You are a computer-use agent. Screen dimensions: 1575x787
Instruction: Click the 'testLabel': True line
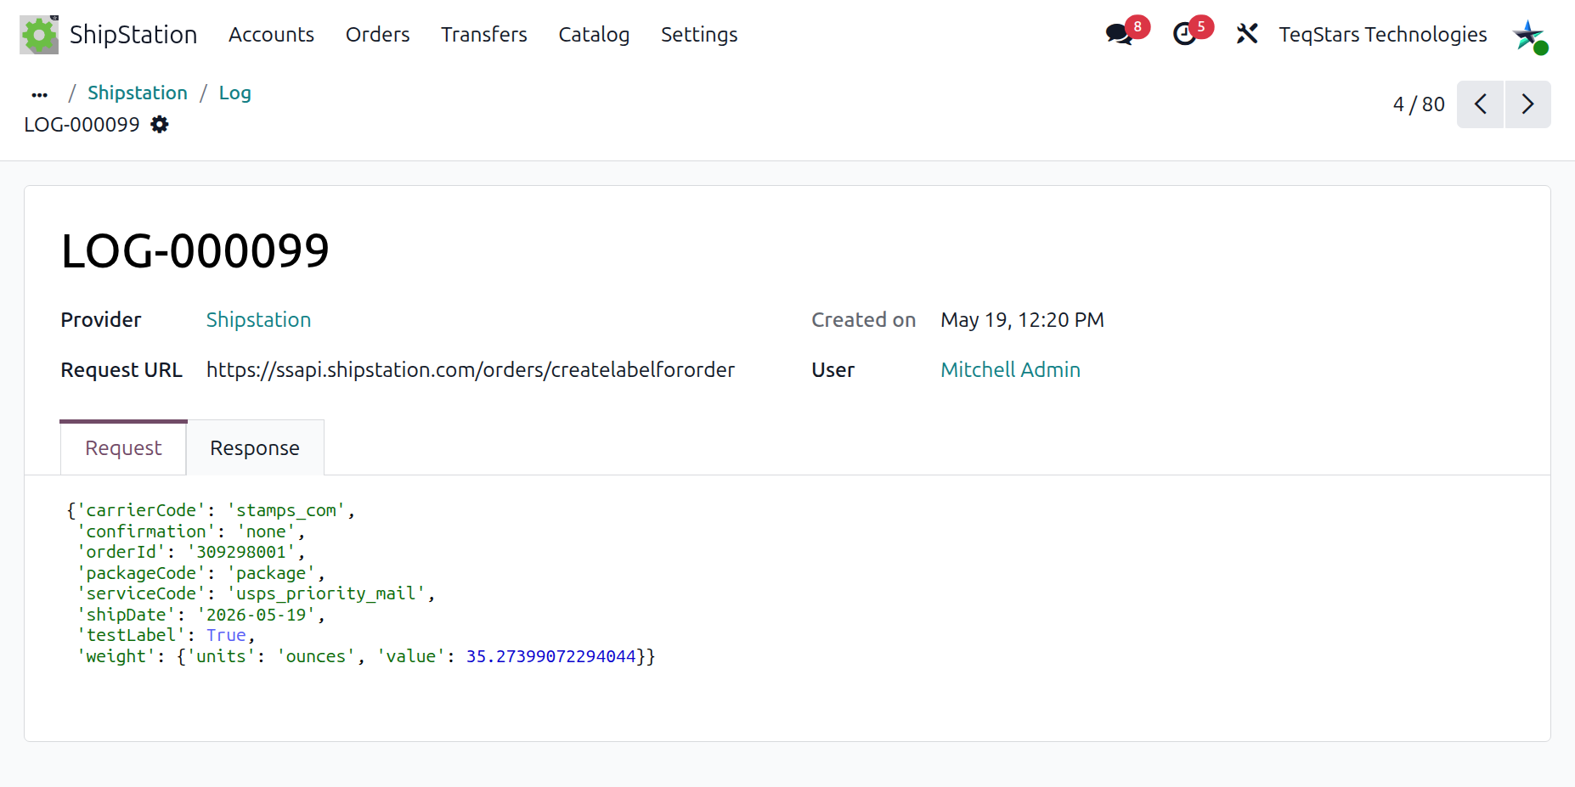pyautogui.click(x=166, y=635)
